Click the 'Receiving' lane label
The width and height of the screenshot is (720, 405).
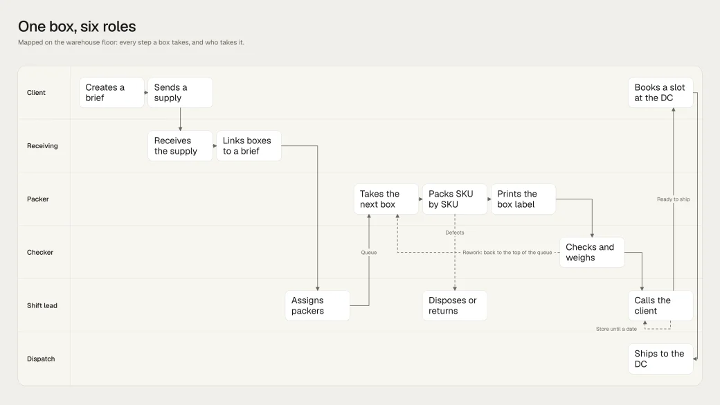42,145
